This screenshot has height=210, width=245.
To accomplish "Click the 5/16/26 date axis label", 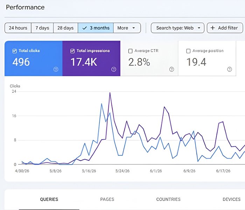I will click(x=89, y=171).
